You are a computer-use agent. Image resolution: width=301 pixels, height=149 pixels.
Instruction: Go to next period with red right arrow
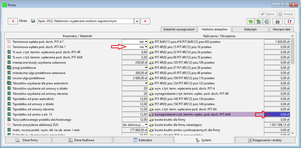[x=145, y=21]
